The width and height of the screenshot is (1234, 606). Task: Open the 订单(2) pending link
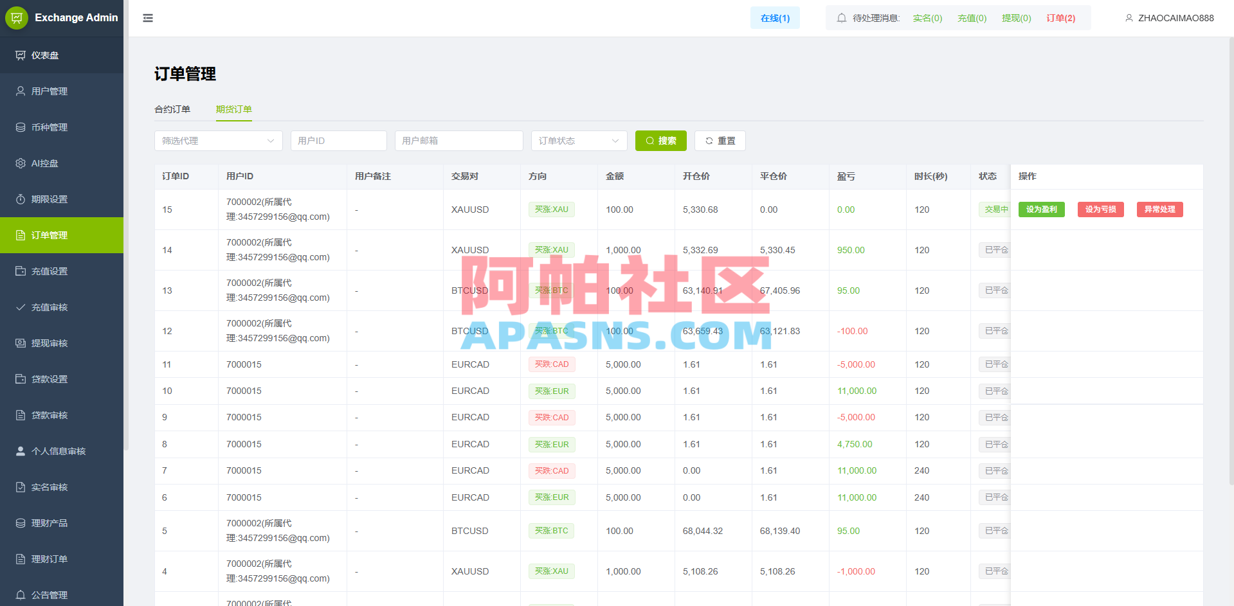click(x=1060, y=18)
